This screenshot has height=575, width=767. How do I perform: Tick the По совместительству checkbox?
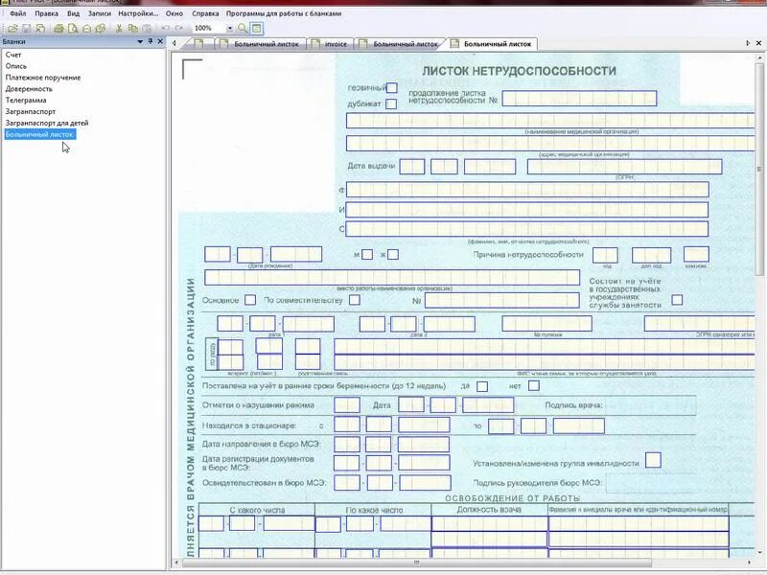[x=355, y=300]
